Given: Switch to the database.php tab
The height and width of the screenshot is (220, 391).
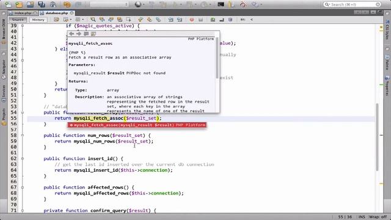Looking at the screenshot, I should click(x=57, y=13).
